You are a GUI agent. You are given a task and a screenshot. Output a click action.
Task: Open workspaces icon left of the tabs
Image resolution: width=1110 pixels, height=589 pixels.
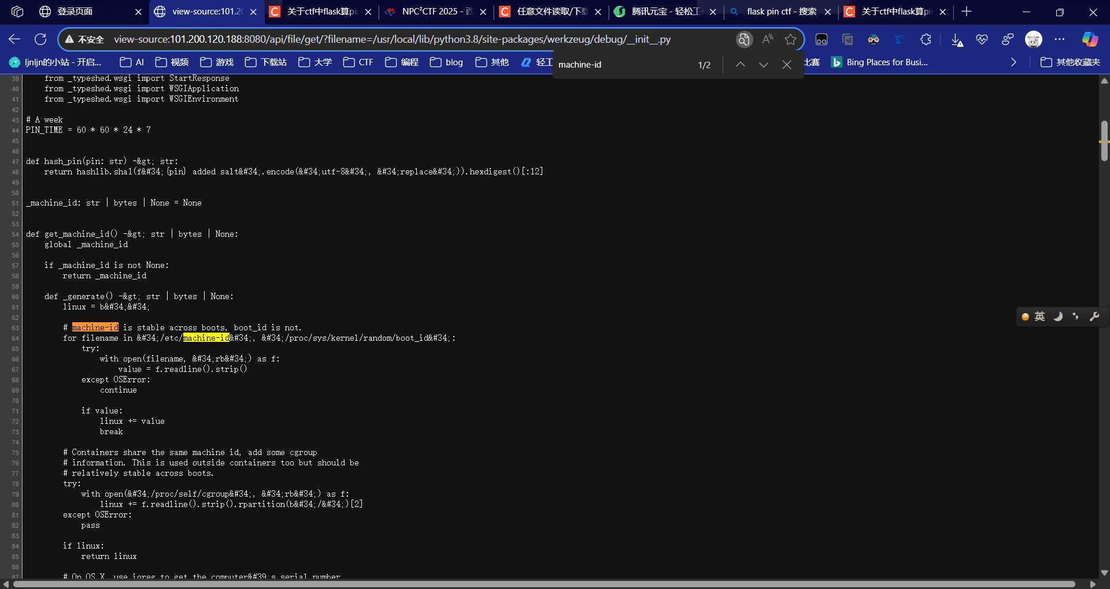[17, 12]
